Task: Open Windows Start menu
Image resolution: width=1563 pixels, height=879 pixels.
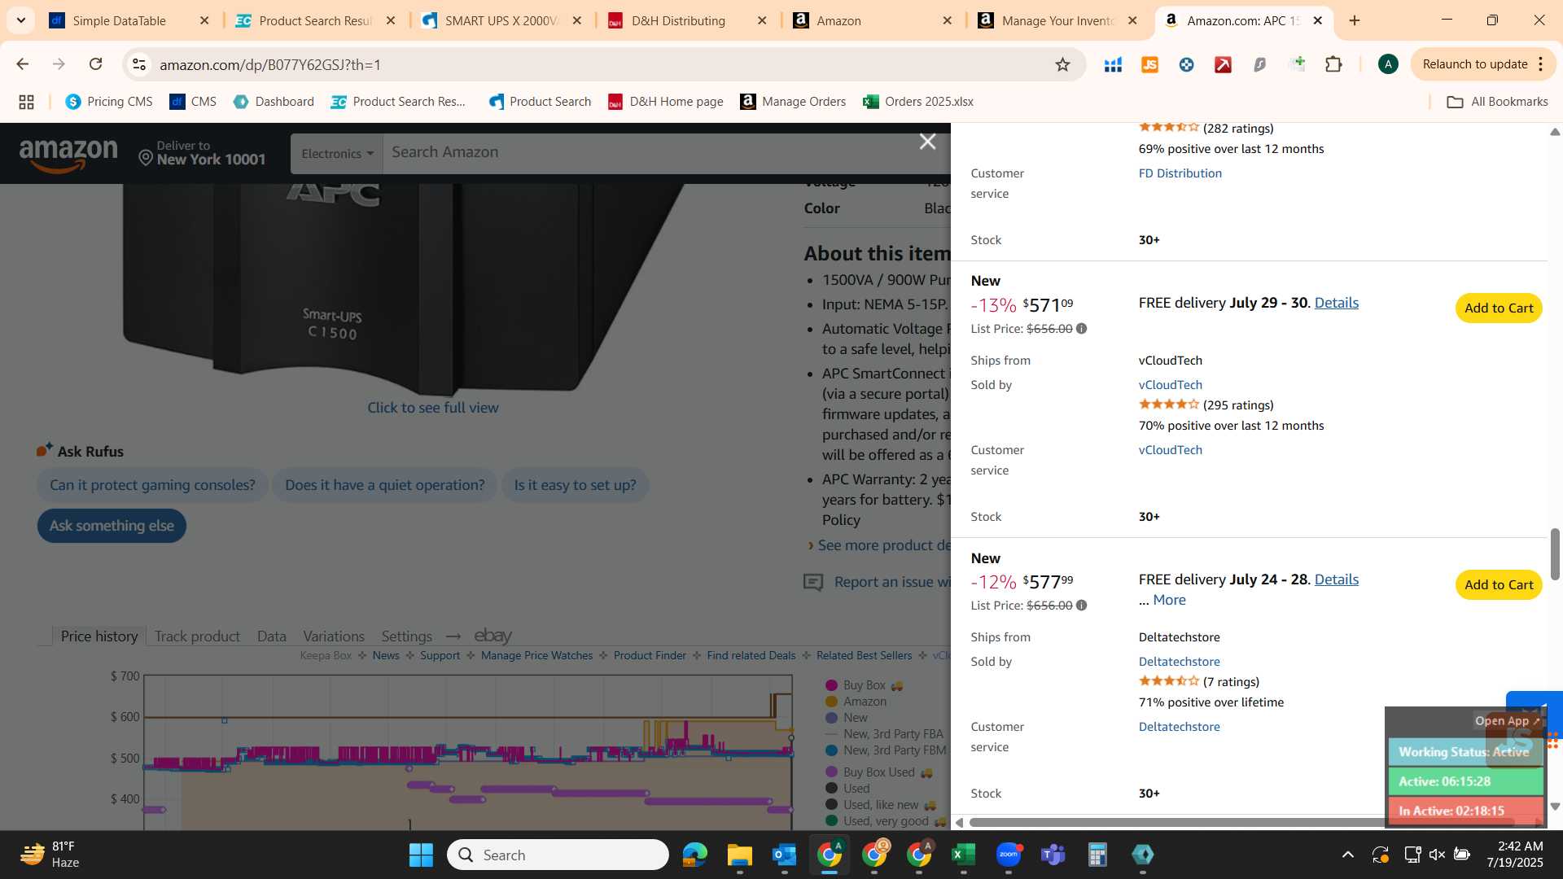Action: pos(421,855)
